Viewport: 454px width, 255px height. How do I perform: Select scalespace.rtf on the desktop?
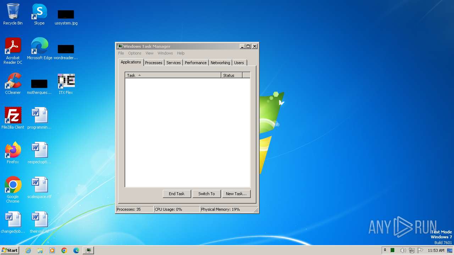pos(39,188)
